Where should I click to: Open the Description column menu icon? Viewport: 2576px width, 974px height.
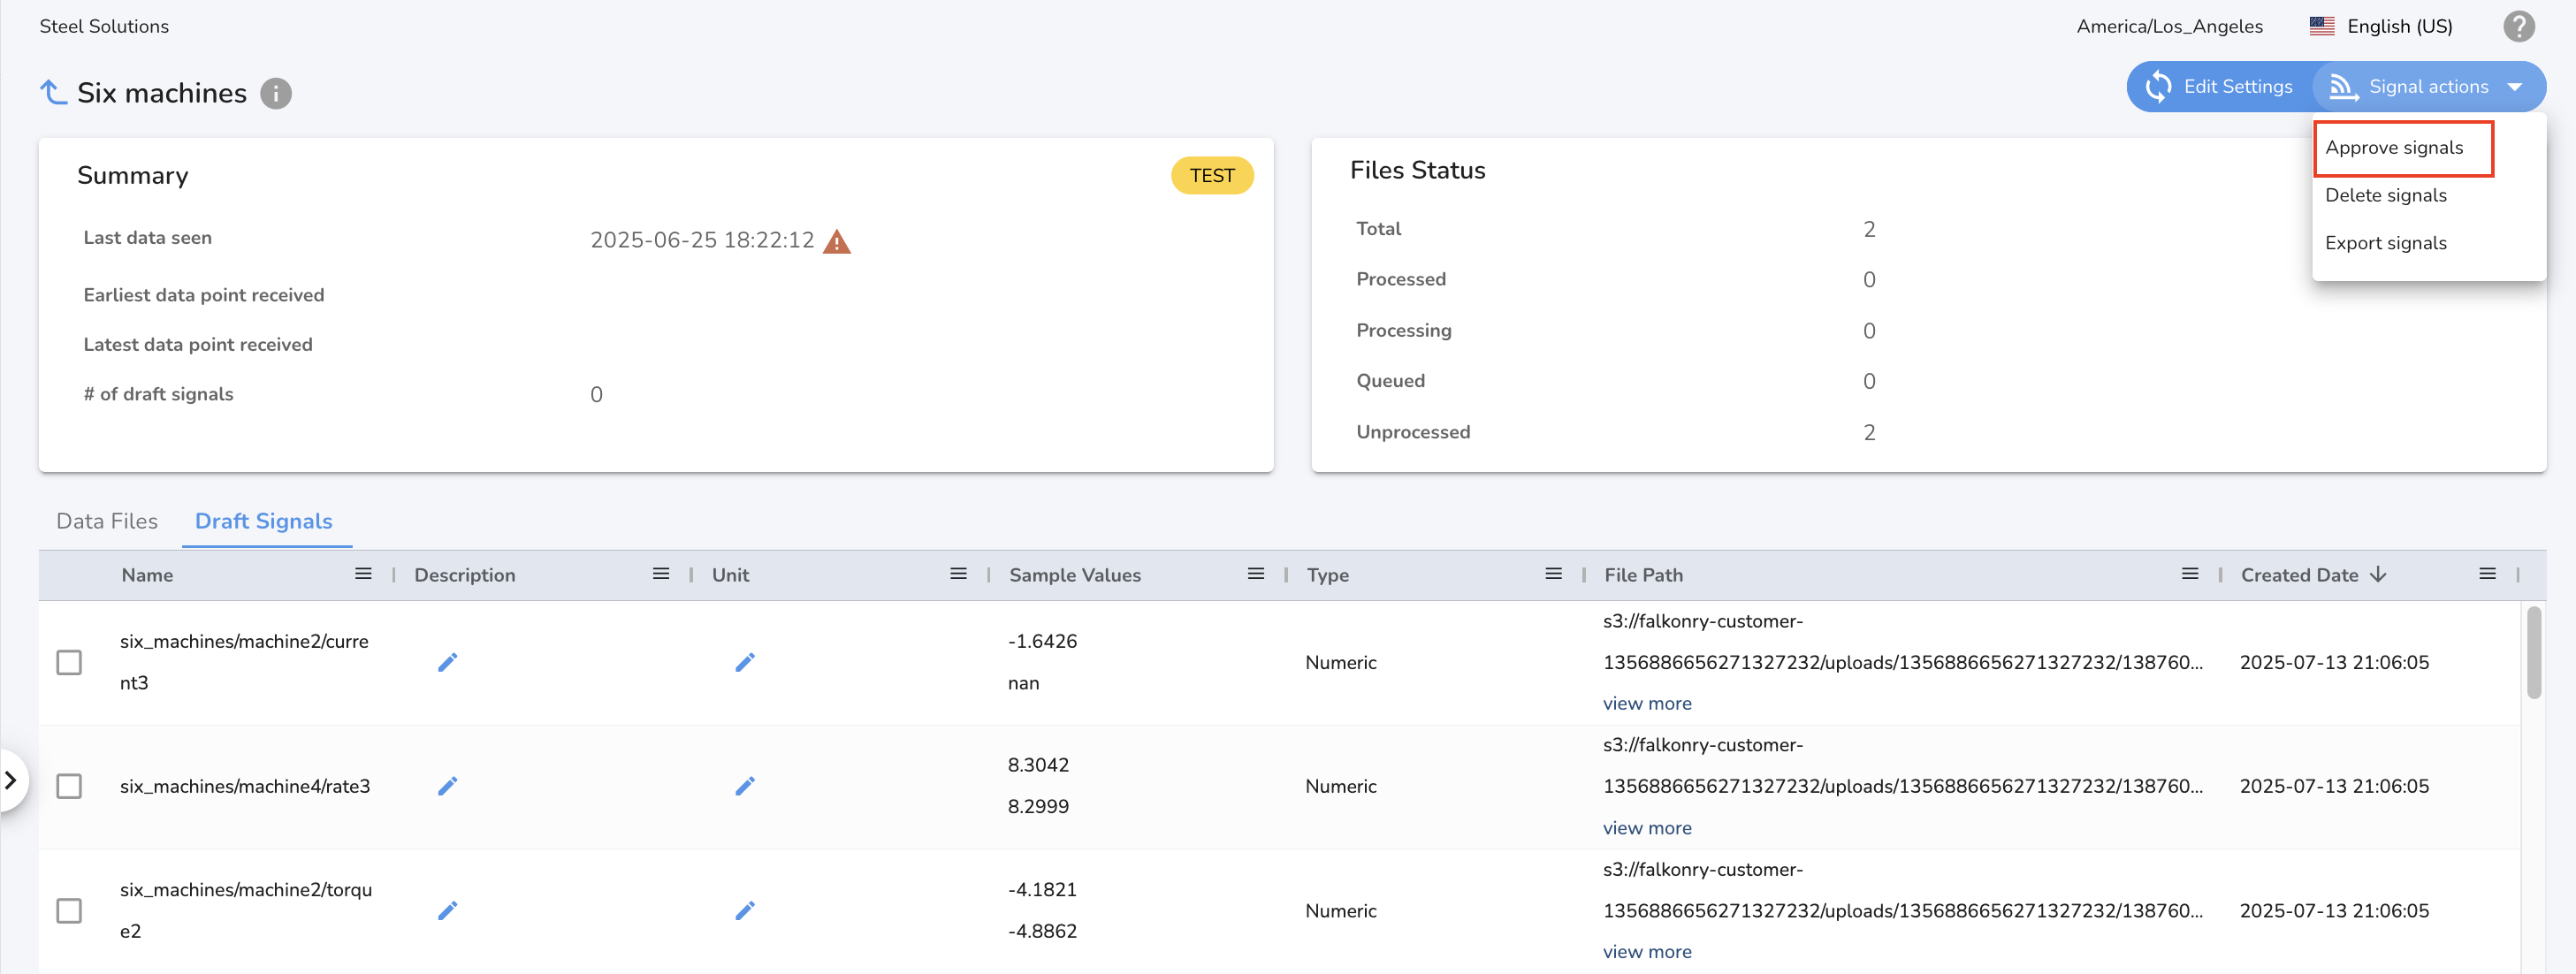(x=661, y=574)
